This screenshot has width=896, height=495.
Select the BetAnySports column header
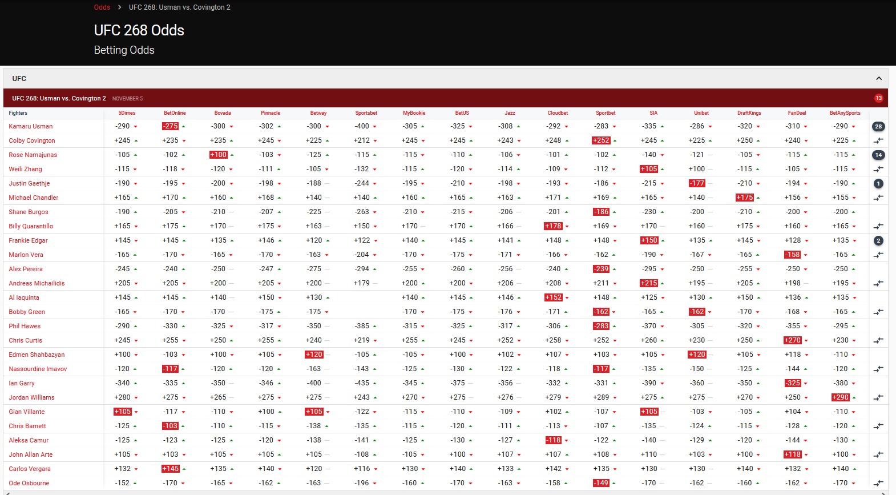click(x=845, y=113)
